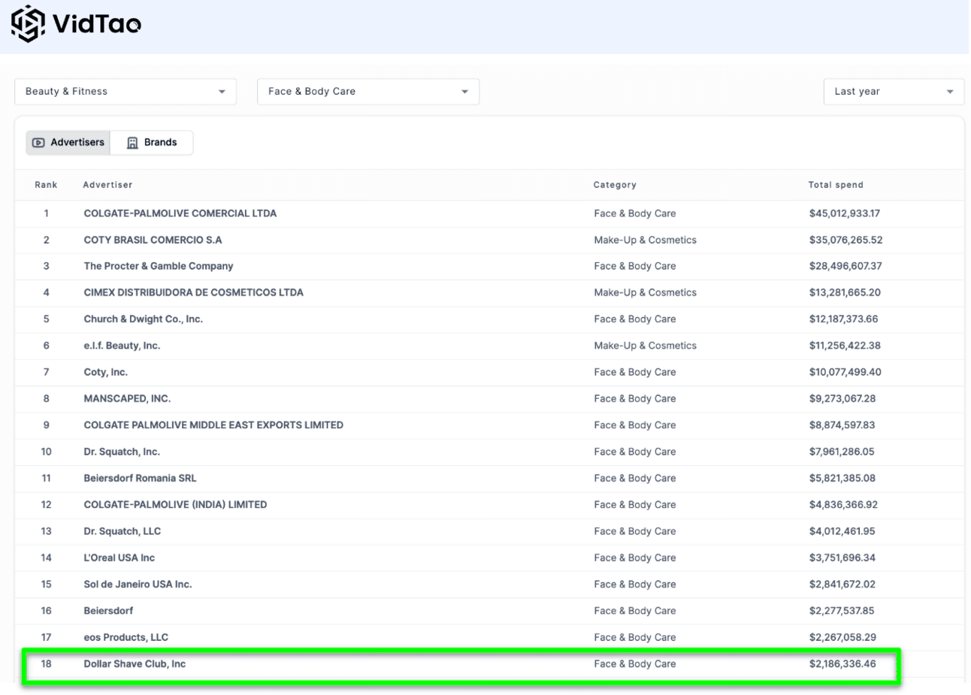Open COLGATE PALMOLIVE MIDDLE EAST EXPORTS LIMITED
This screenshot has height=695, width=971.
(x=213, y=425)
